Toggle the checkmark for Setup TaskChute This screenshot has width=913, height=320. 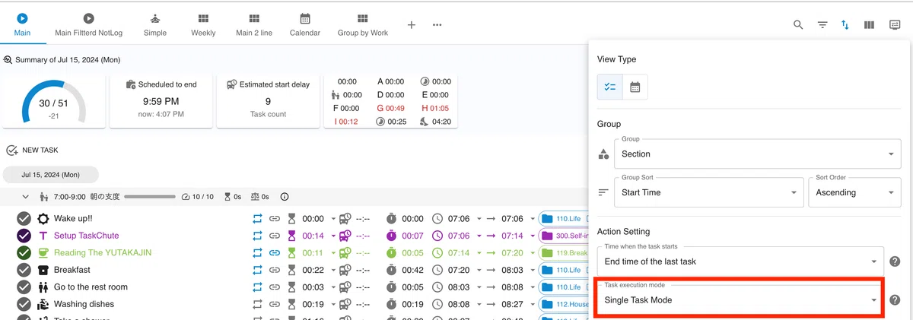point(24,236)
